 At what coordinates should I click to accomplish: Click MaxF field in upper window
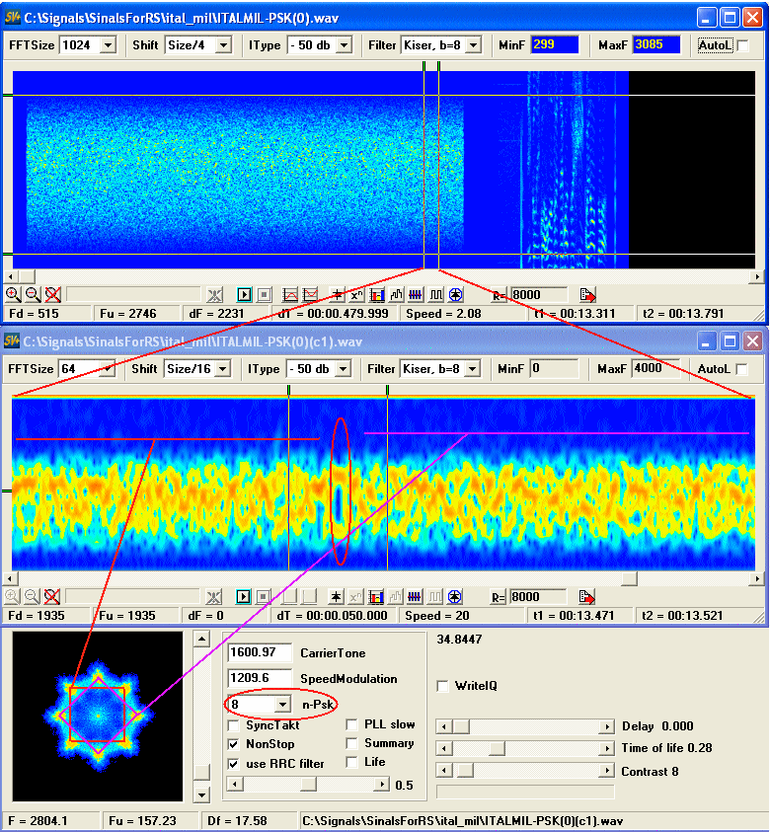[655, 44]
